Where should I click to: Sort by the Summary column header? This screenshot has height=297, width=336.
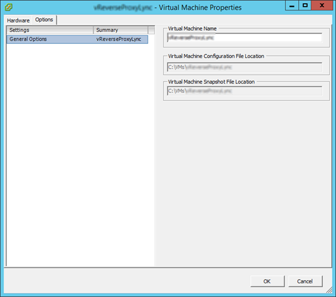(120, 30)
